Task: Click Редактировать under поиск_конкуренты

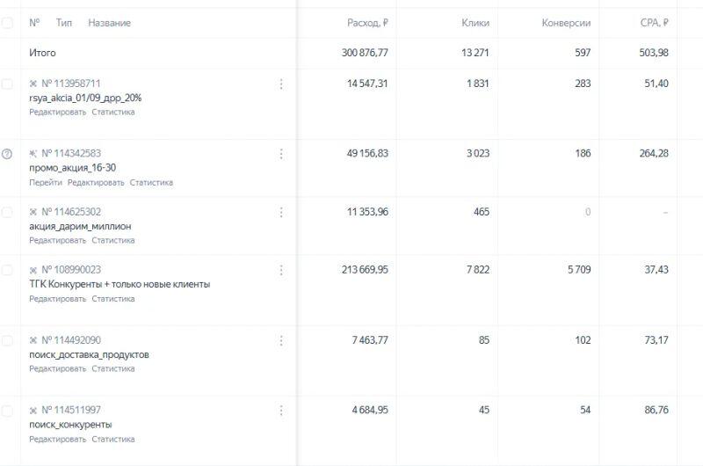Action: [x=57, y=439]
